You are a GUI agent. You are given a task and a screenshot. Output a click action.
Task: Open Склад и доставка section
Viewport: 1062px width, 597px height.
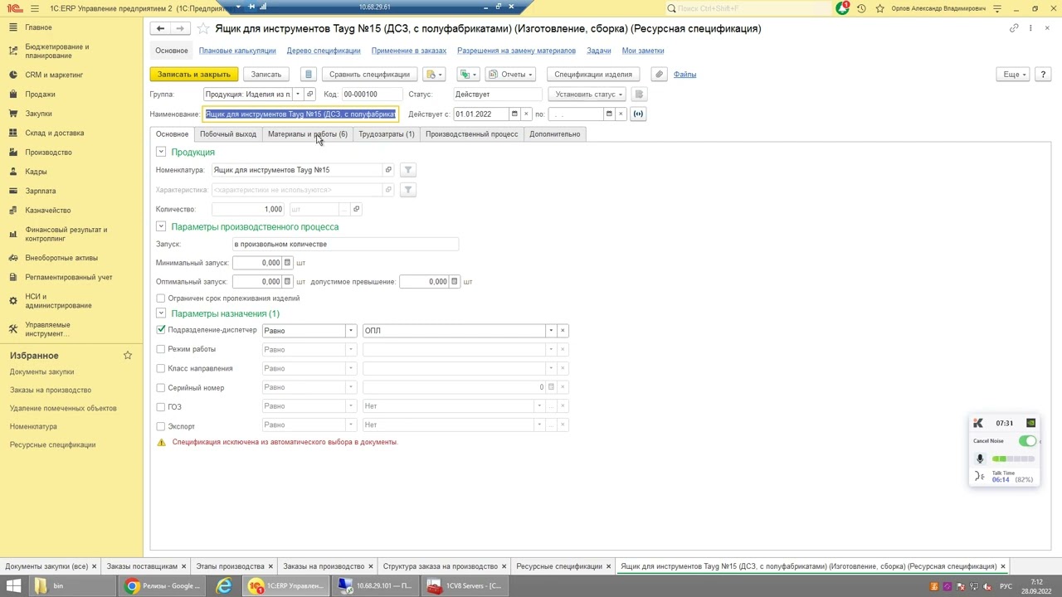54,133
